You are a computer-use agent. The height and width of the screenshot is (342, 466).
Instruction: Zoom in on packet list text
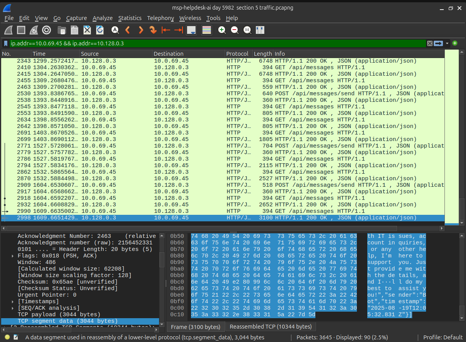pos(222,30)
